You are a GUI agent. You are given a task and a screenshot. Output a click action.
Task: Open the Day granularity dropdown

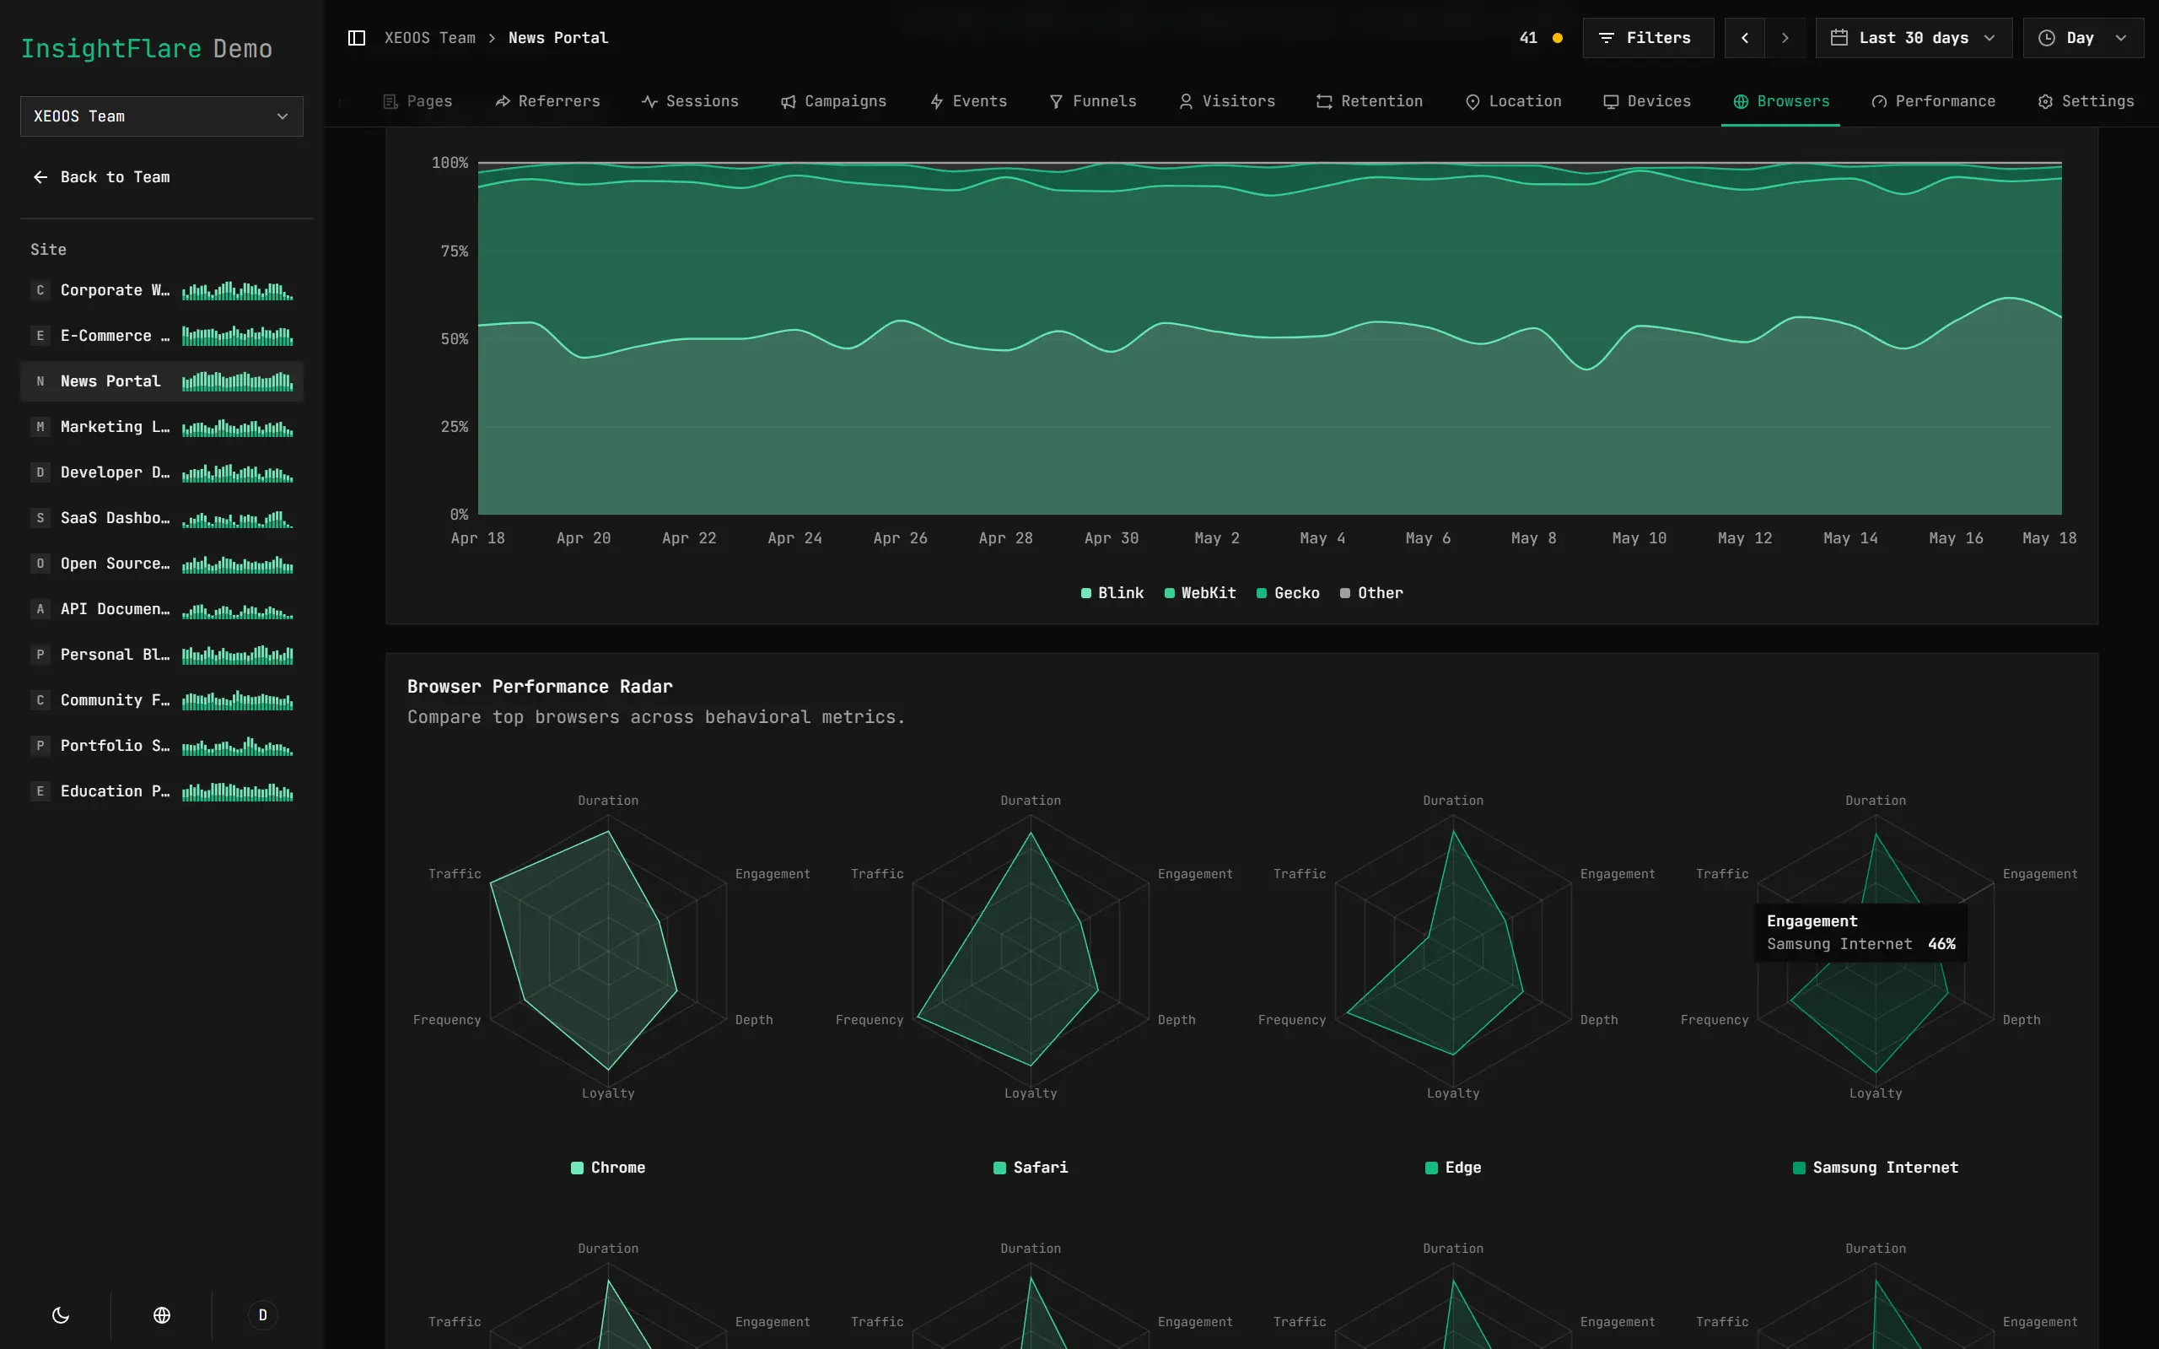coord(2083,37)
